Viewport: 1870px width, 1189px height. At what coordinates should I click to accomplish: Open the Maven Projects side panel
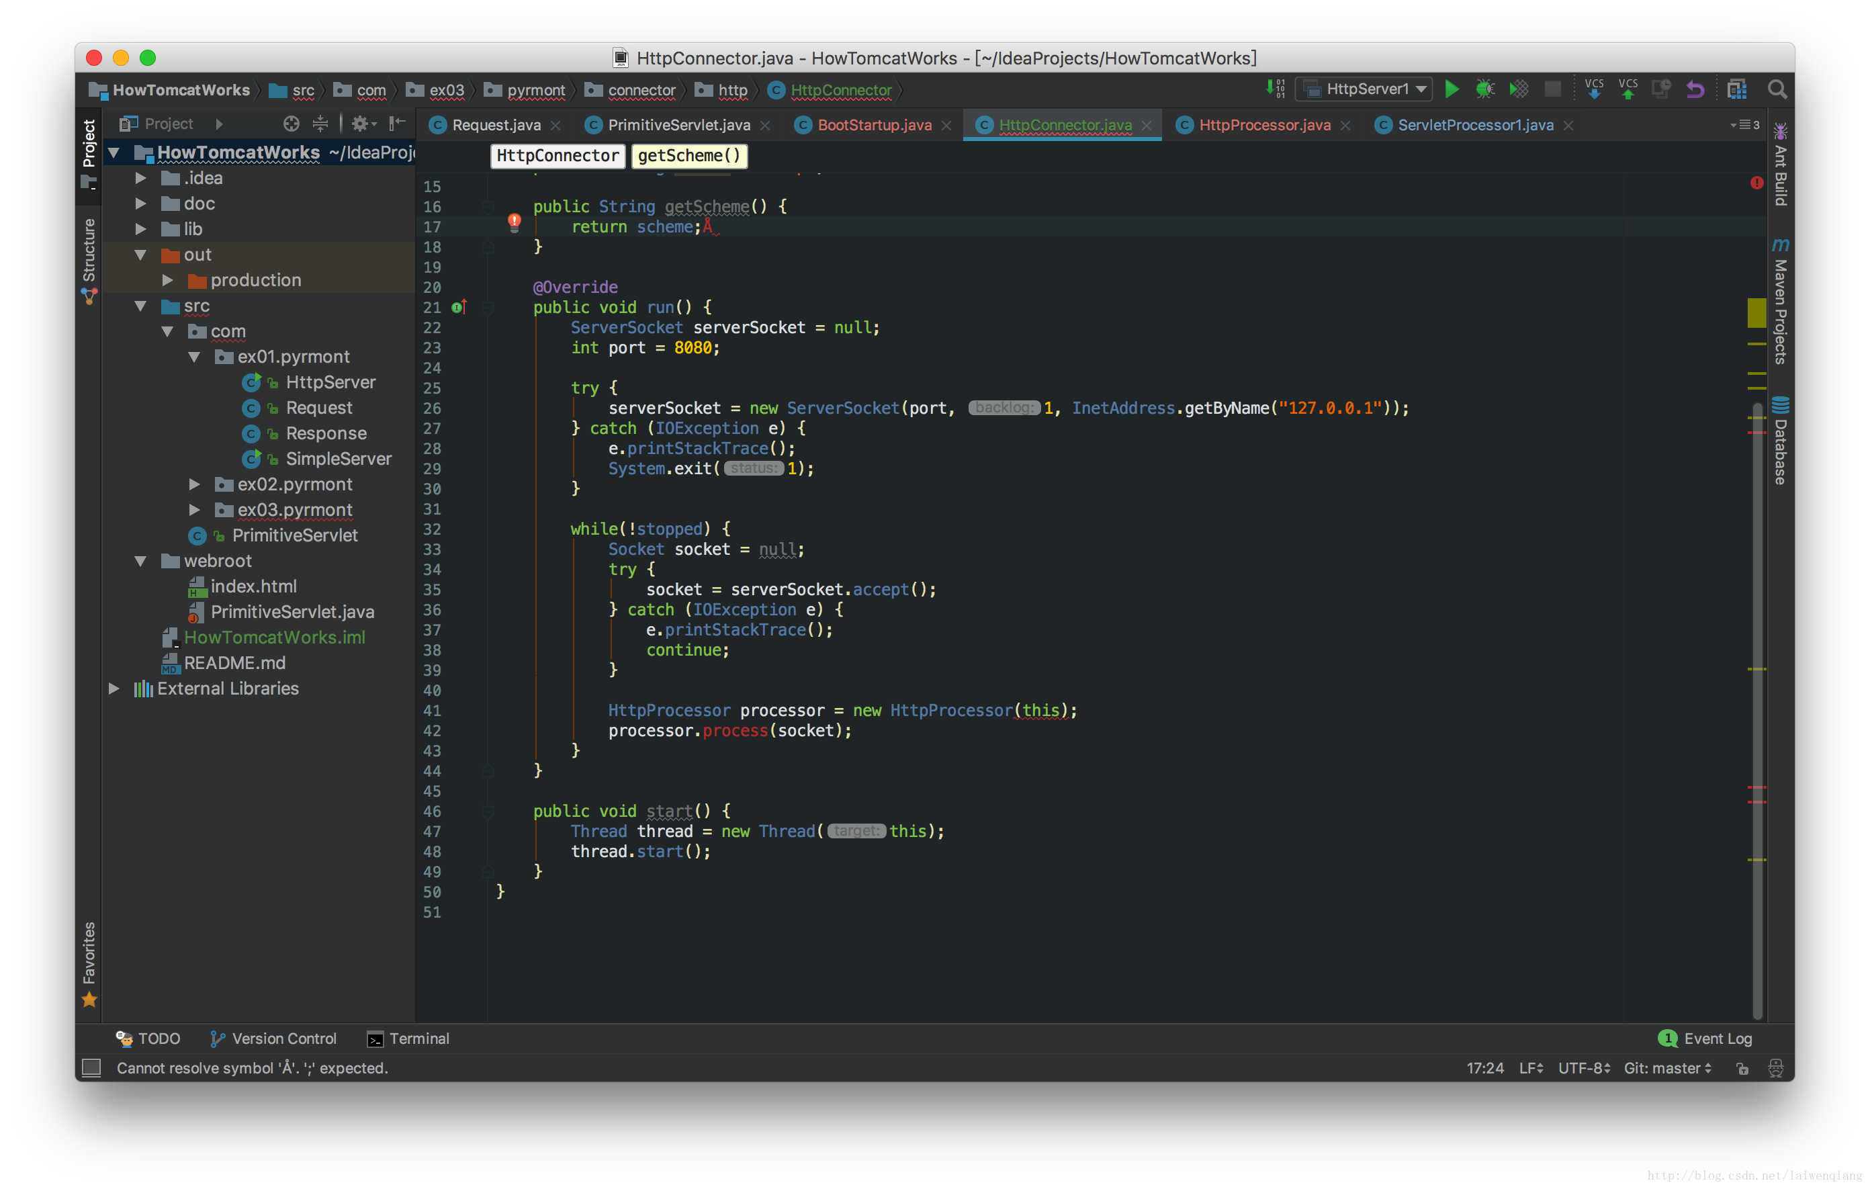click(x=1781, y=300)
